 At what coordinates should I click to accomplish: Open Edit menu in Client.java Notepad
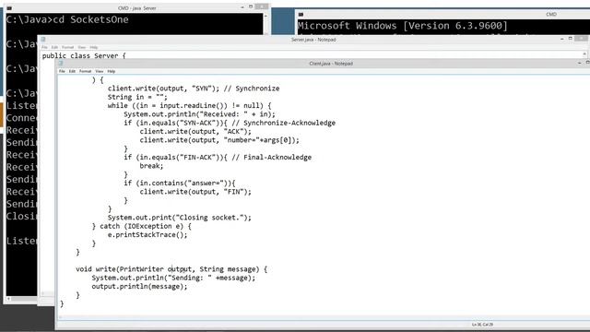(x=72, y=71)
